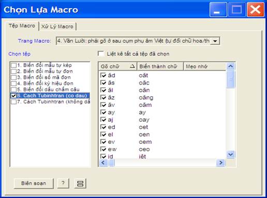Click the Biên soạn button
This screenshot has height=198, width=267.
(x=34, y=184)
